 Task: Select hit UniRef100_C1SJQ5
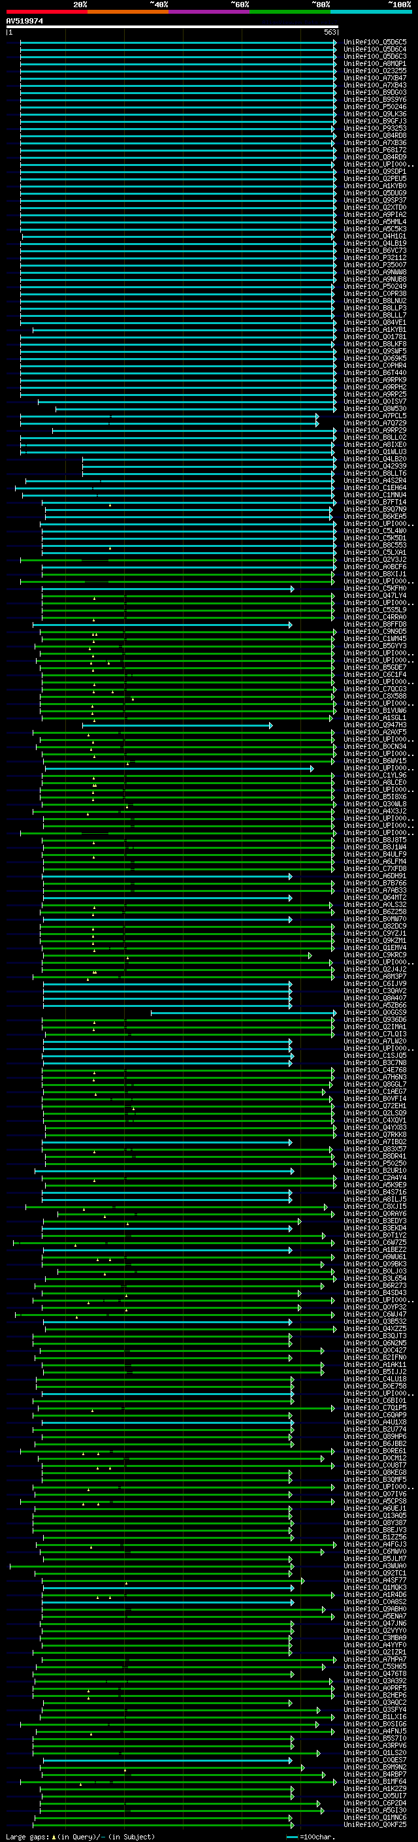pos(375,1055)
